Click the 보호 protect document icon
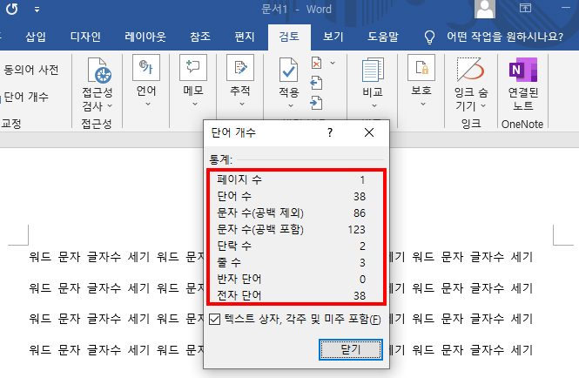 tap(421, 68)
